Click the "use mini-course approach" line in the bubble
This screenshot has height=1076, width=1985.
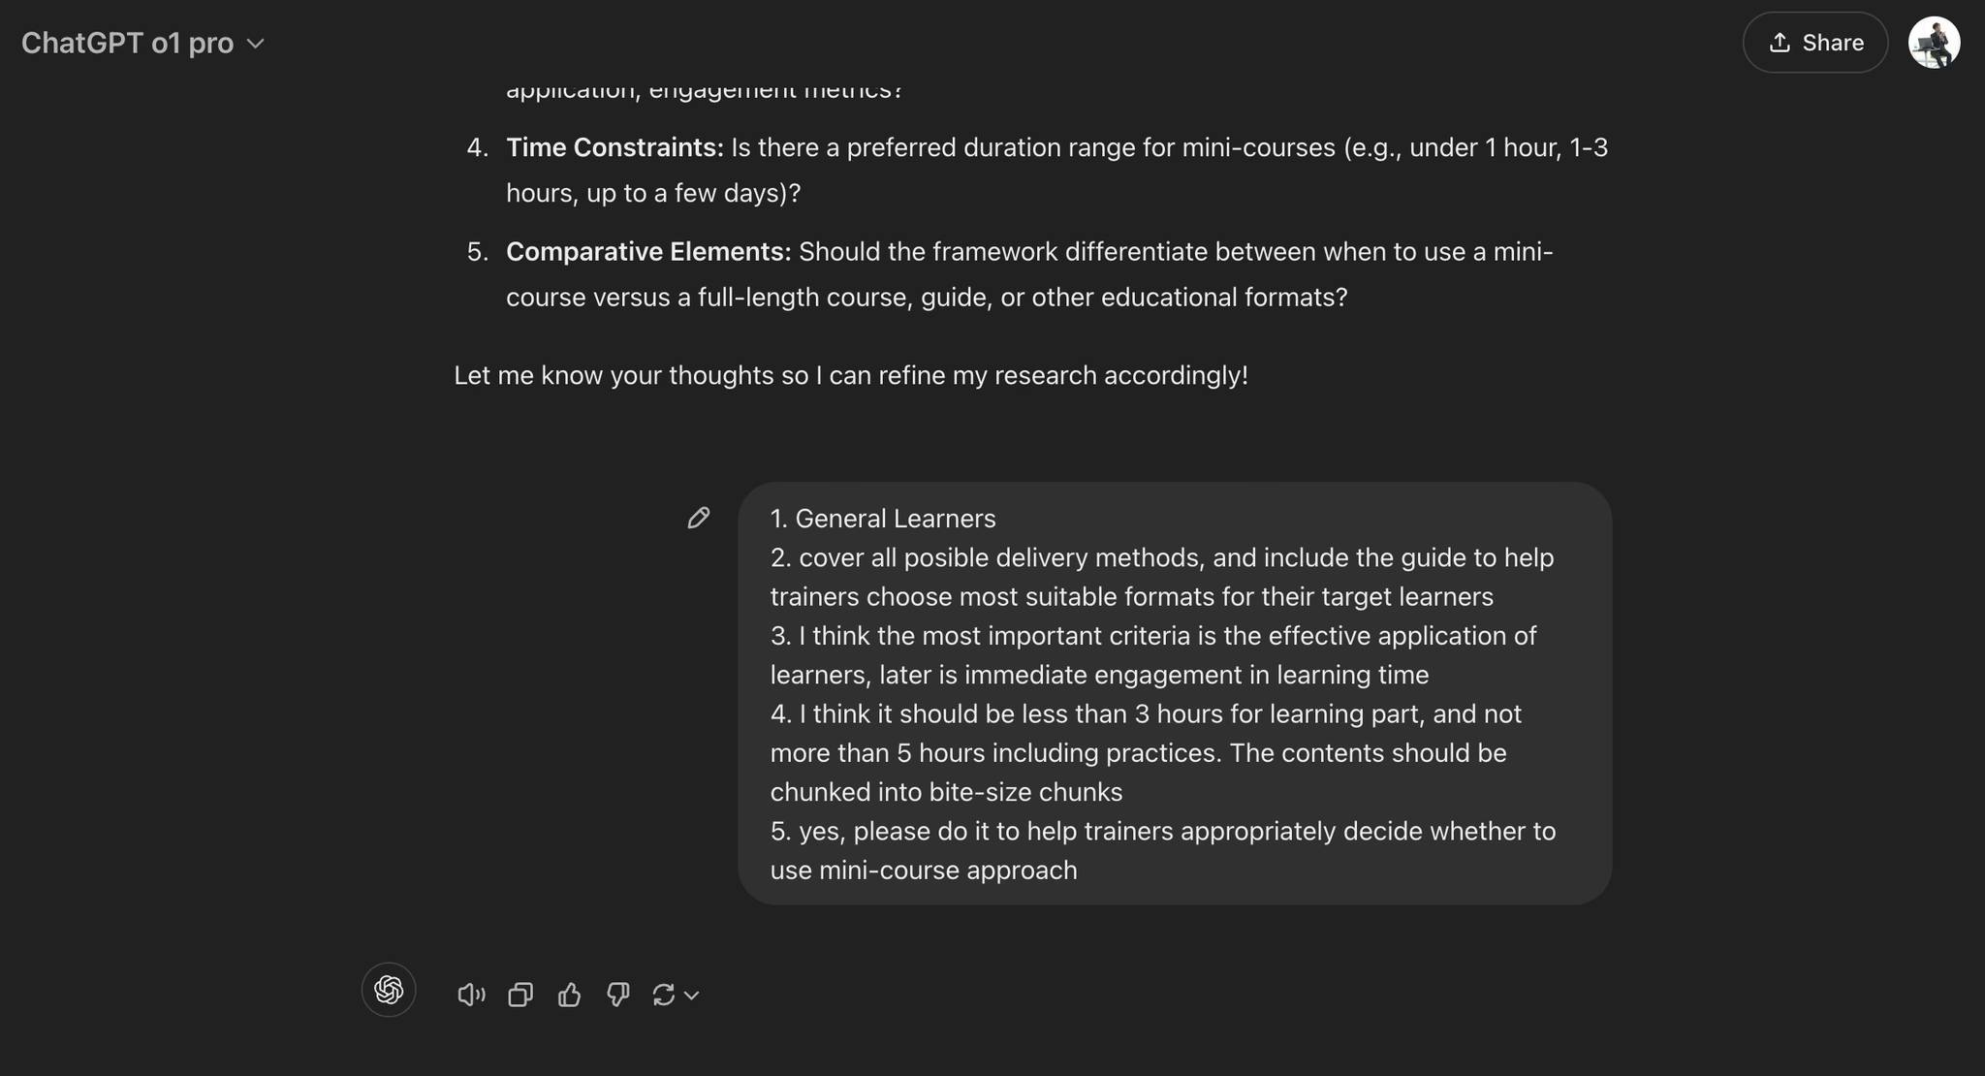924,870
